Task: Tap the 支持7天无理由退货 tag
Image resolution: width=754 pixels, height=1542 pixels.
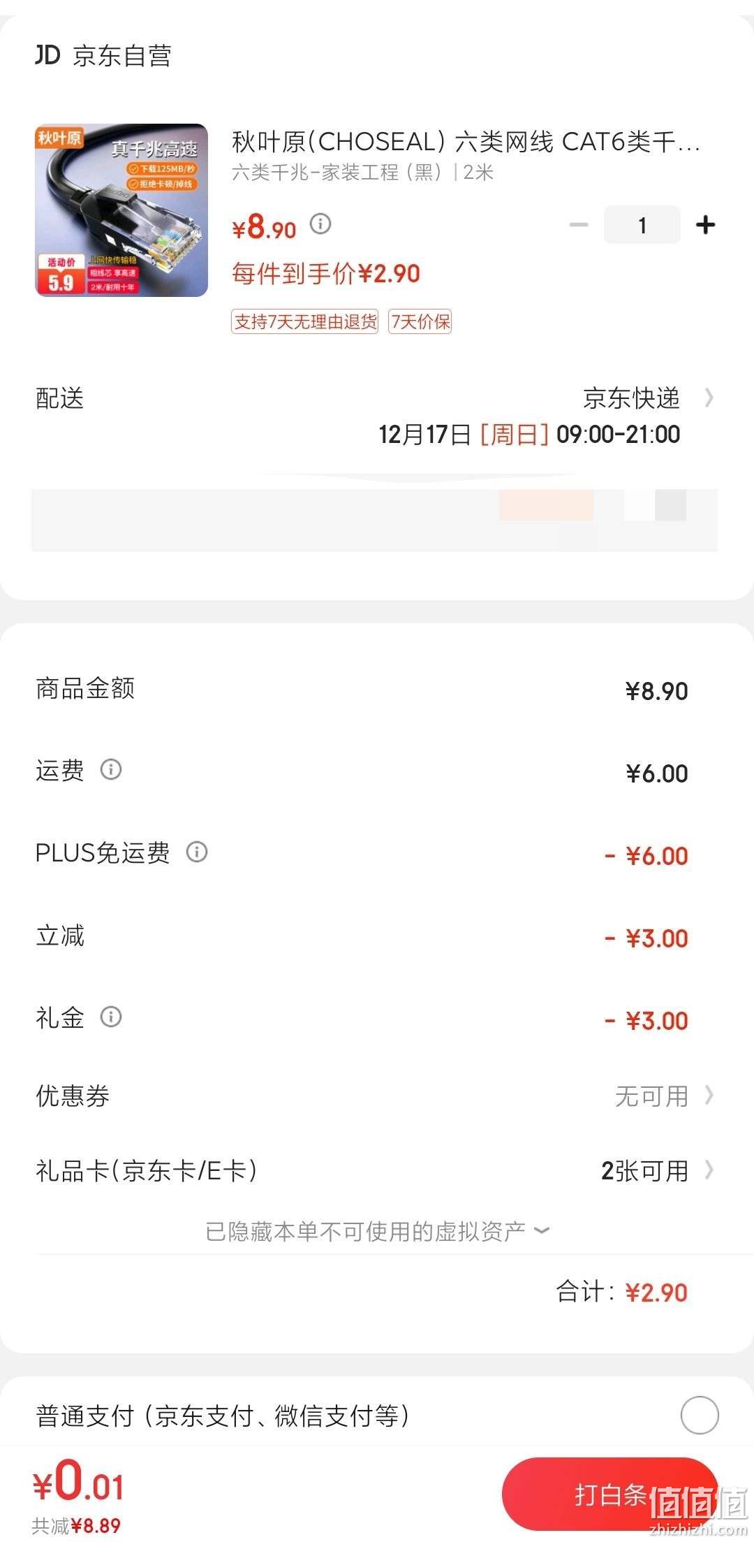Action: [x=305, y=321]
